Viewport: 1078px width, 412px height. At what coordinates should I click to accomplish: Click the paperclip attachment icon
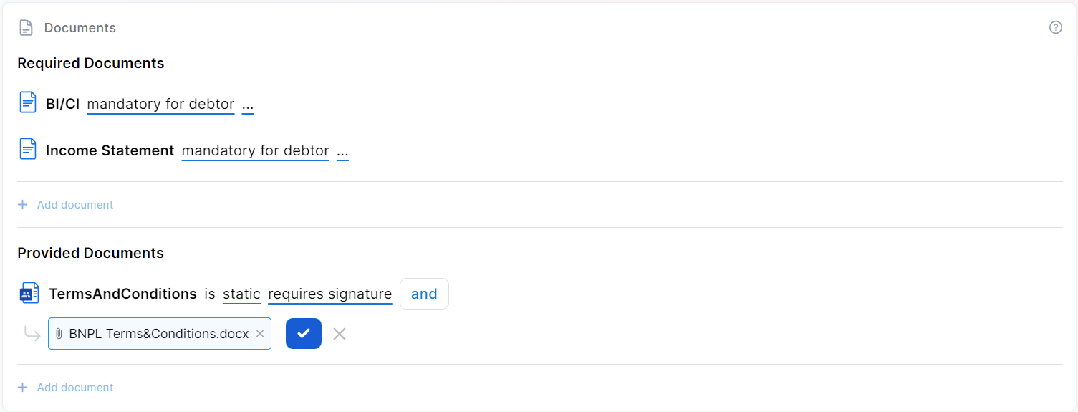point(59,334)
